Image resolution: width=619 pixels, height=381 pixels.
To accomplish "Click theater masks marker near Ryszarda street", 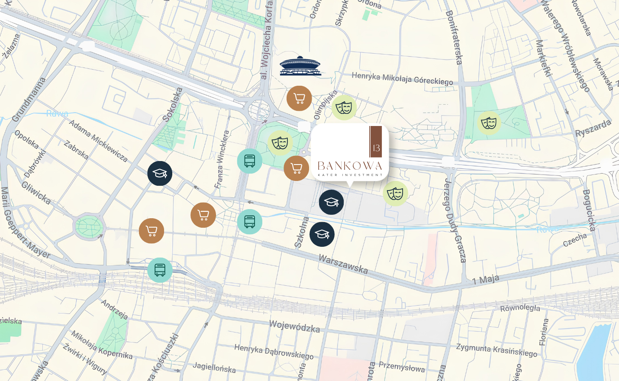I will click(x=489, y=123).
